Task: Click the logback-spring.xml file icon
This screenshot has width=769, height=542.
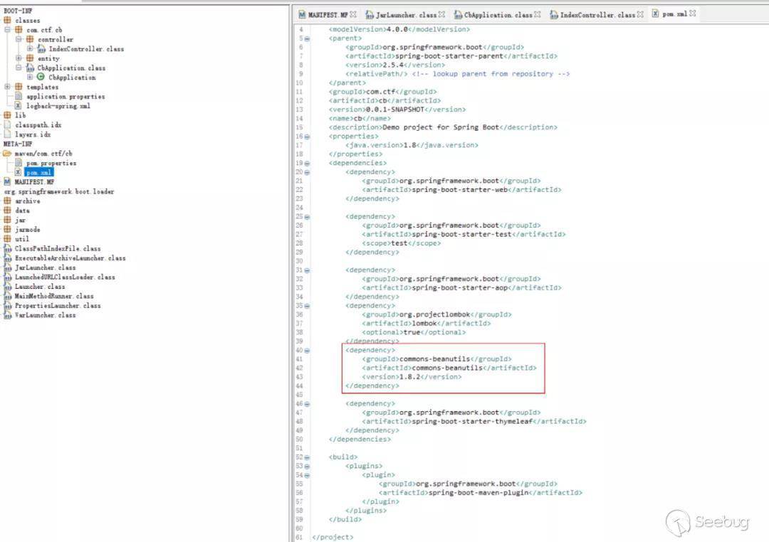Action: [19, 106]
